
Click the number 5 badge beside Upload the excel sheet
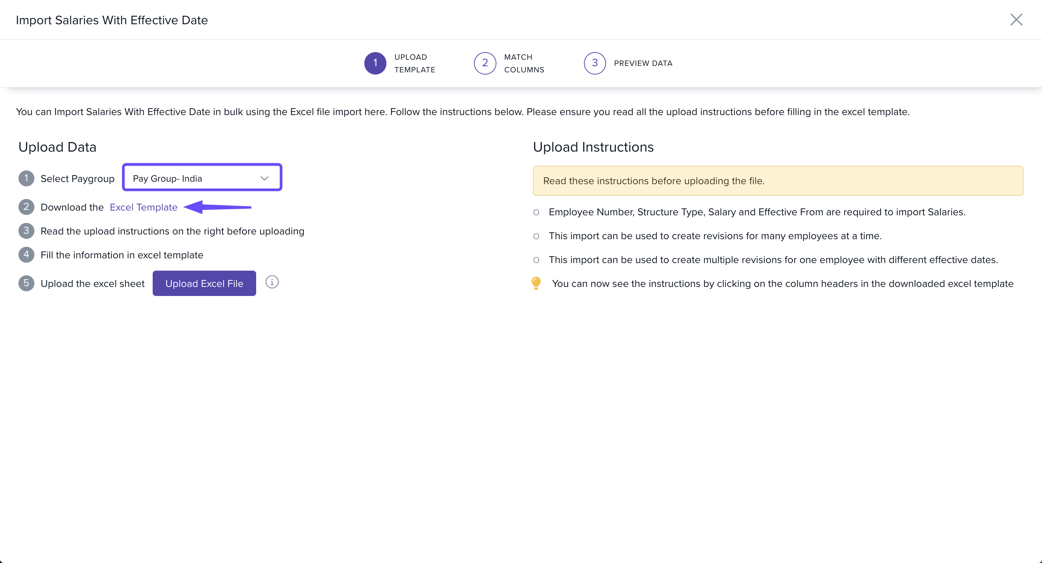tap(26, 283)
